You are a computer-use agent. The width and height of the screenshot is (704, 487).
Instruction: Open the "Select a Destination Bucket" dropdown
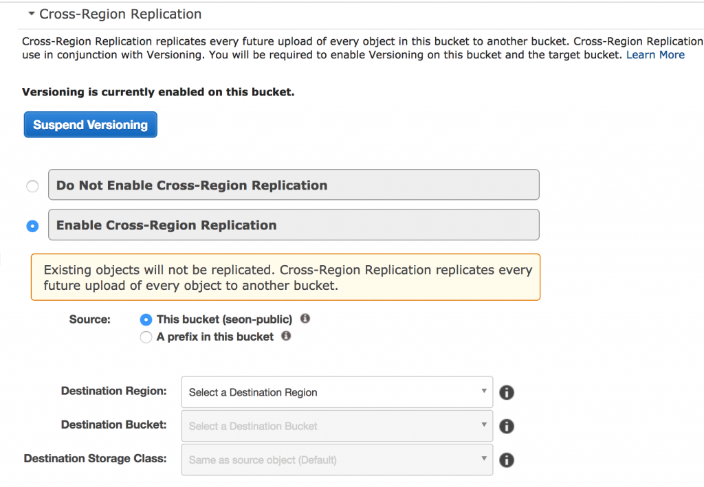[337, 426]
